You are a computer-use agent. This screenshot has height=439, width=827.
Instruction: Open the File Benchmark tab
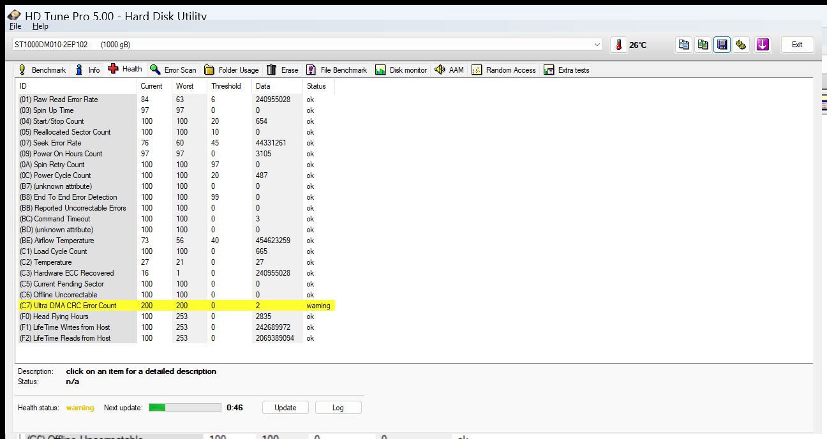[x=337, y=70]
